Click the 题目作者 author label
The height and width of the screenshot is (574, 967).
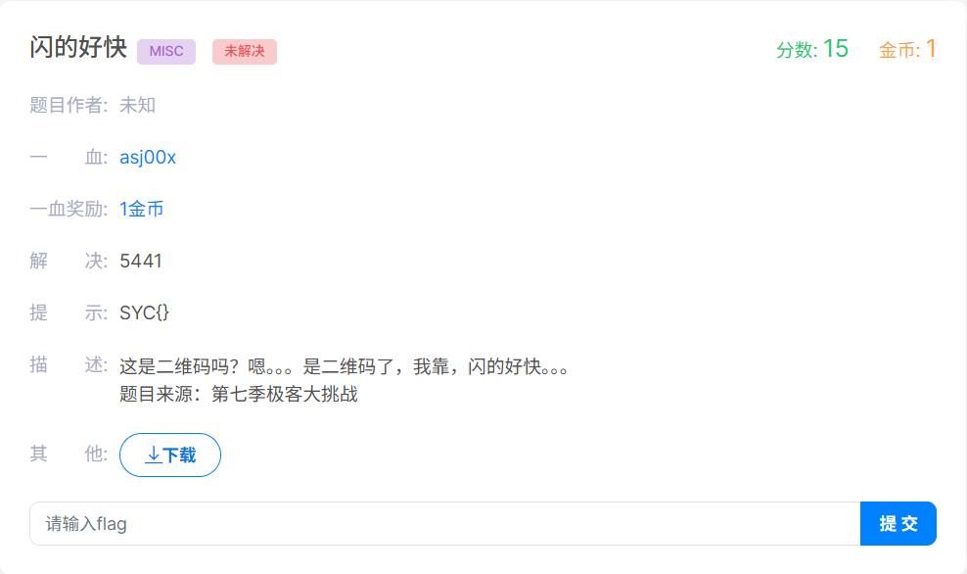click(69, 106)
